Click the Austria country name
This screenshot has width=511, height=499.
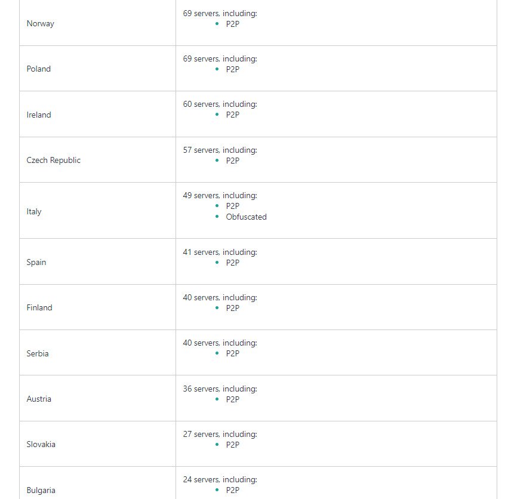coord(39,399)
